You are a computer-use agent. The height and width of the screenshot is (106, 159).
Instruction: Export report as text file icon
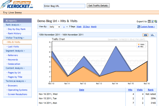[x=149, y=21]
